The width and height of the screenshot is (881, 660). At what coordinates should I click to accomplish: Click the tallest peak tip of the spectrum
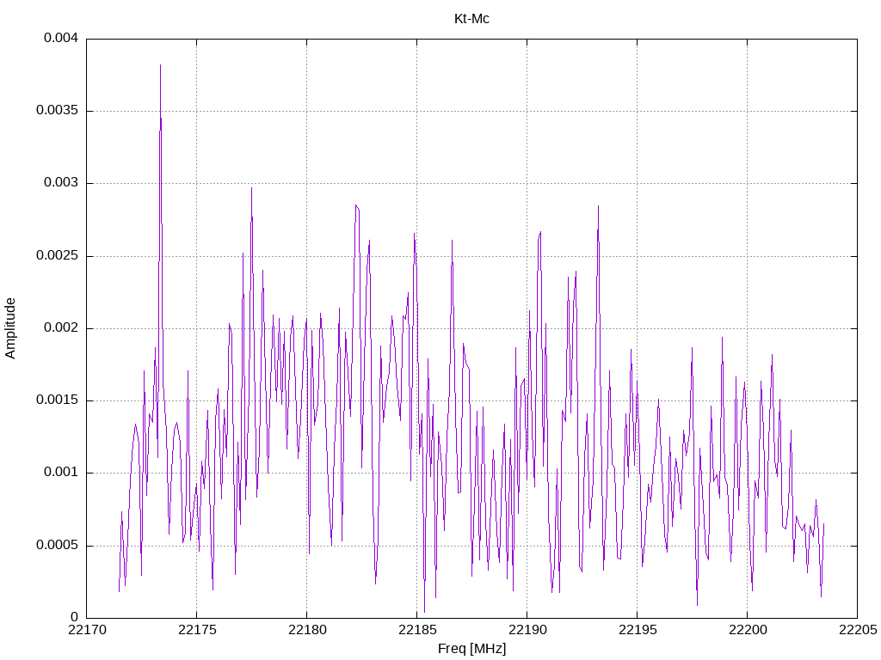[x=160, y=65]
